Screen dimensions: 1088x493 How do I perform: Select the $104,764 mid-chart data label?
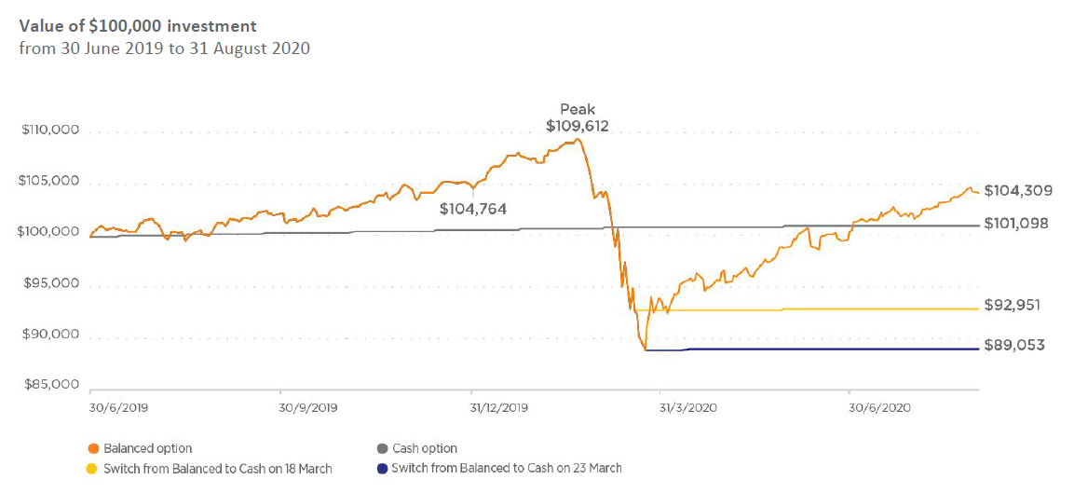coord(472,210)
